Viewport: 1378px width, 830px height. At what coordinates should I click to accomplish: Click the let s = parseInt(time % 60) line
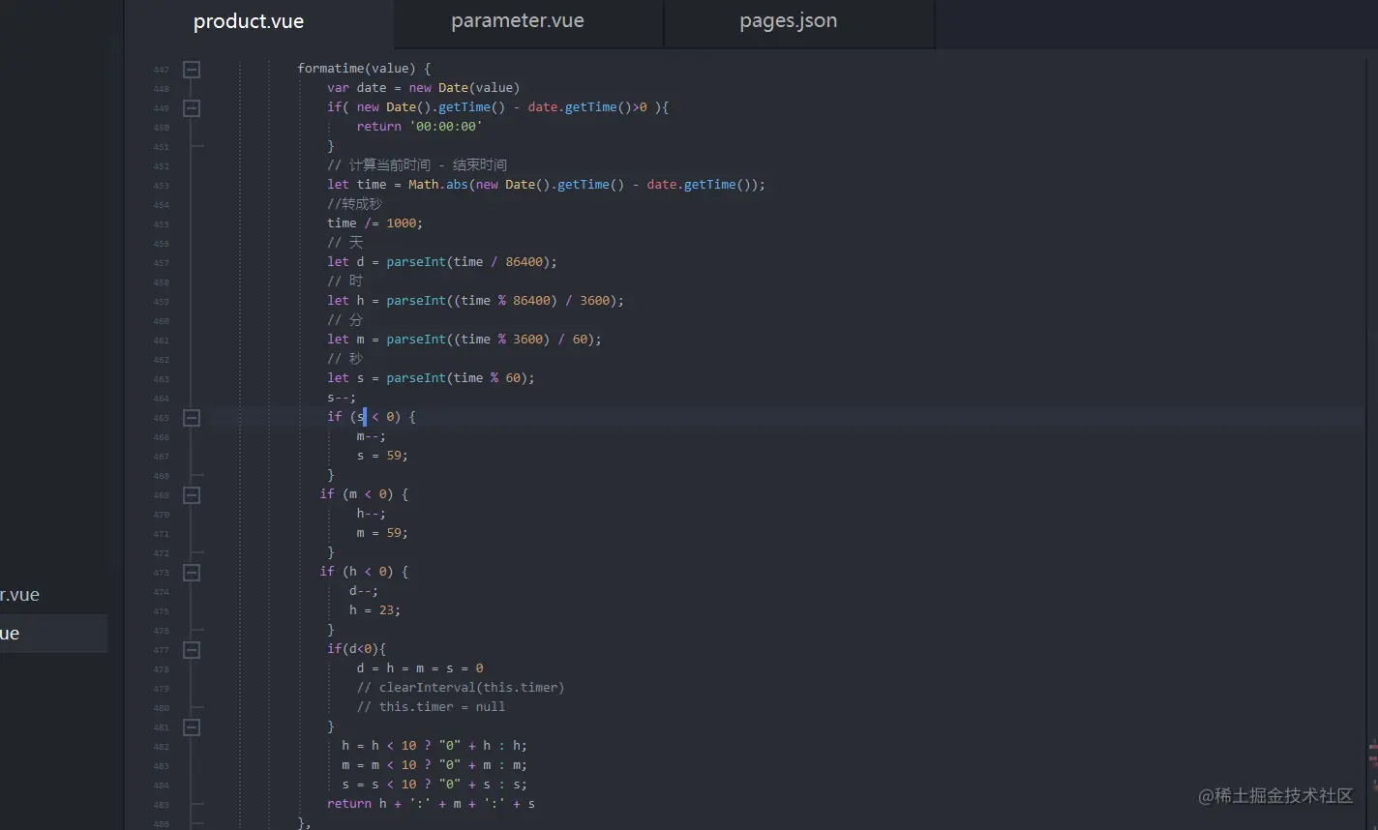(431, 378)
